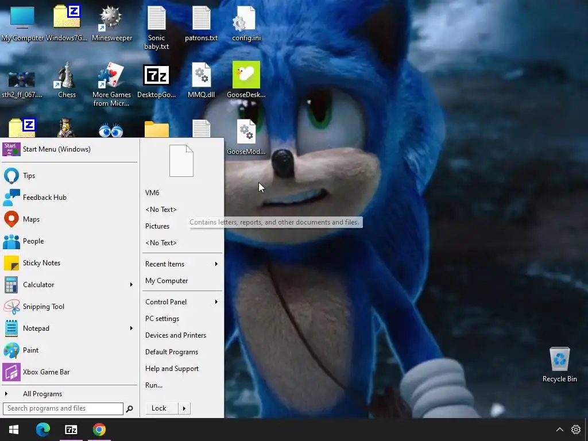The image size is (588, 441).
Task: Launch Maps app
Action: (69, 219)
